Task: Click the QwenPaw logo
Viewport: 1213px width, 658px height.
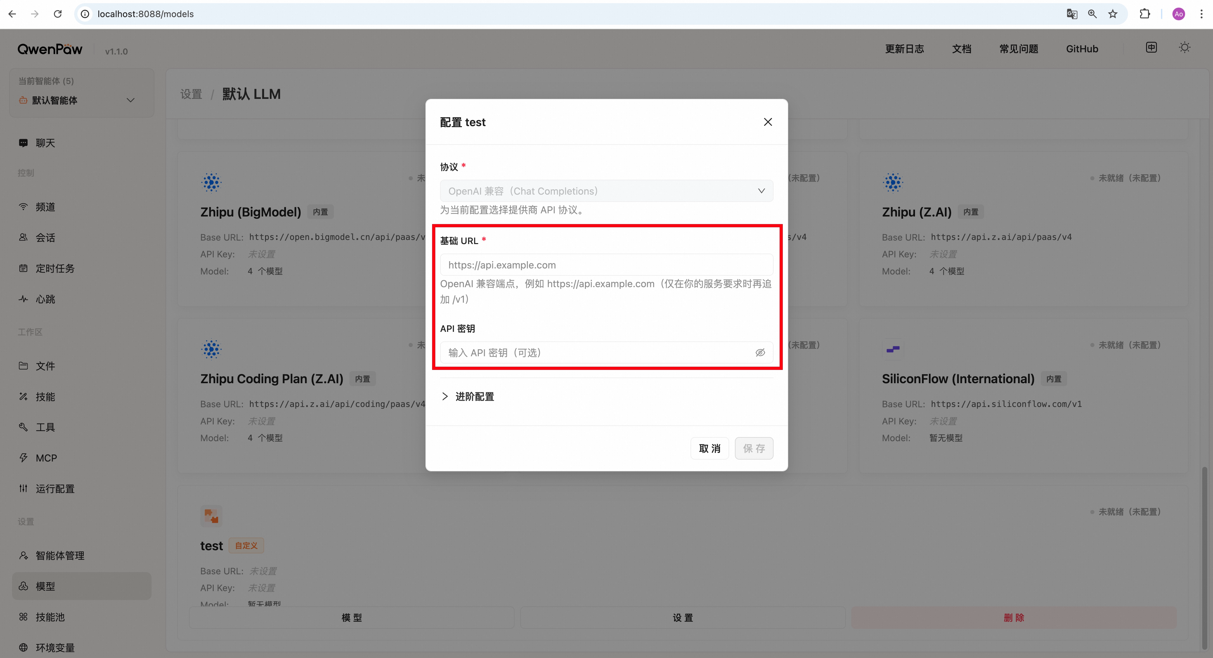Action: pyautogui.click(x=50, y=49)
